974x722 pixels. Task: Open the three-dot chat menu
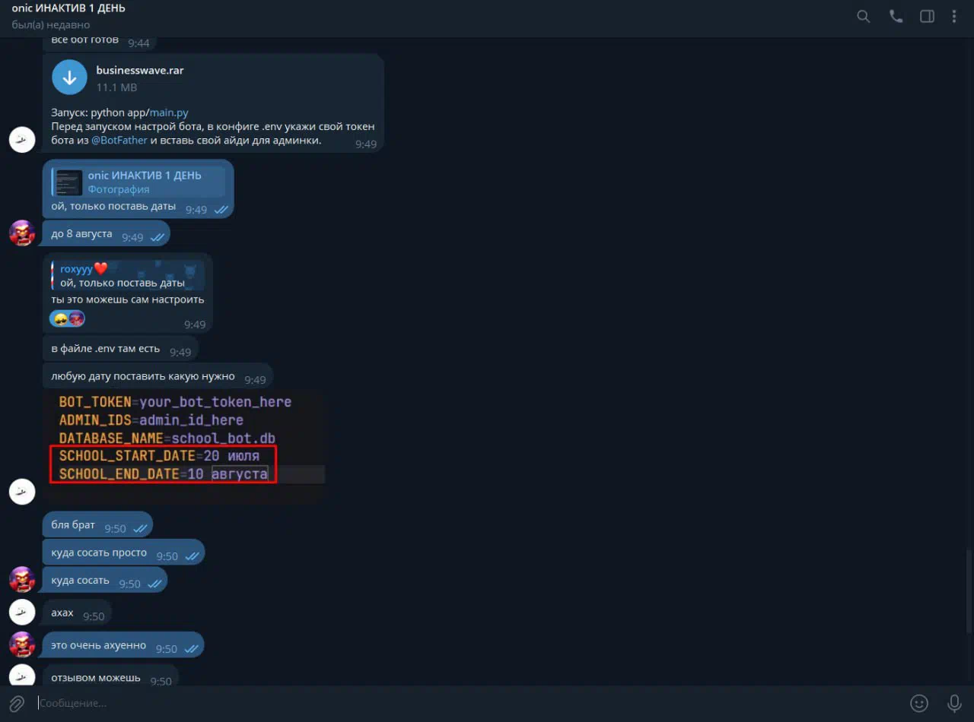954,16
